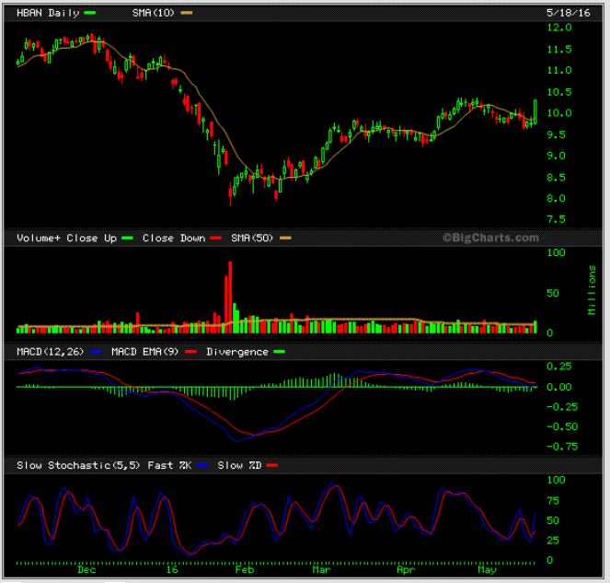
Task: Click the tallest red volume spike bar
Action: pyautogui.click(x=229, y=295)
